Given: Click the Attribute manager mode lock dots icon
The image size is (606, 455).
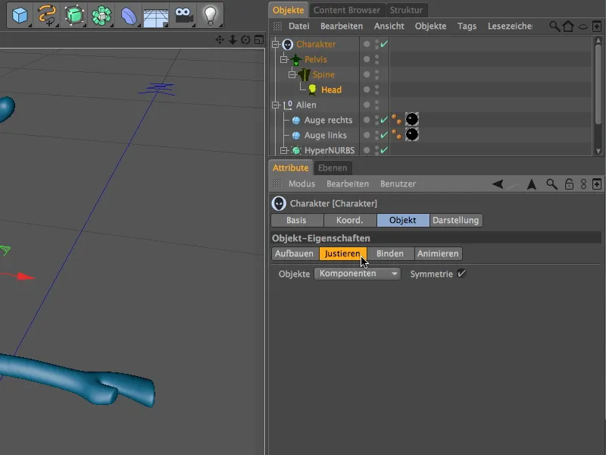Looking at the screenshot, I should 583,184.
